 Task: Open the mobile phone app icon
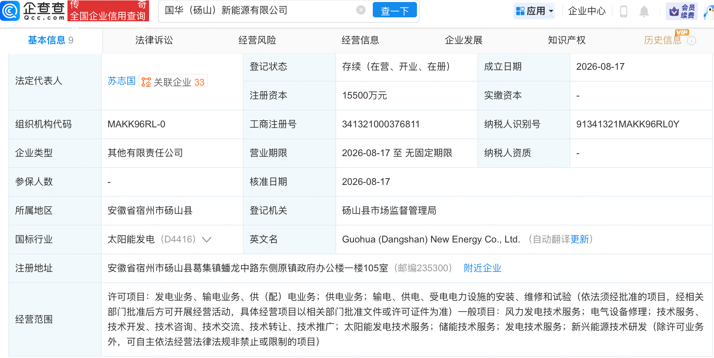(x=624, y=11)
